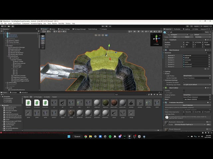Select the Scale tool in scene toolbar
Viewport: 213px width, 159px height.
[43, 43]
